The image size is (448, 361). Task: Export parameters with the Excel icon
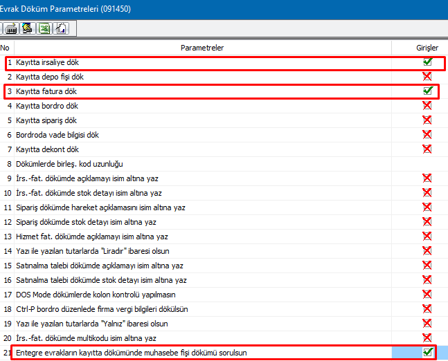pos(44,28)
